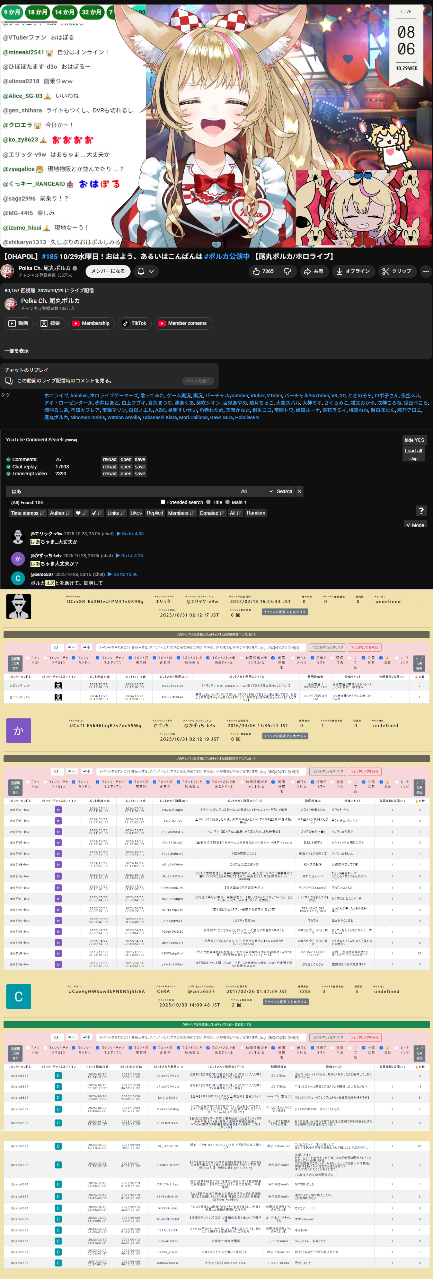The width and height of the screenshot is (433, 1279).
Task: Open the All search scope dropdown
Action: (256, 491)
